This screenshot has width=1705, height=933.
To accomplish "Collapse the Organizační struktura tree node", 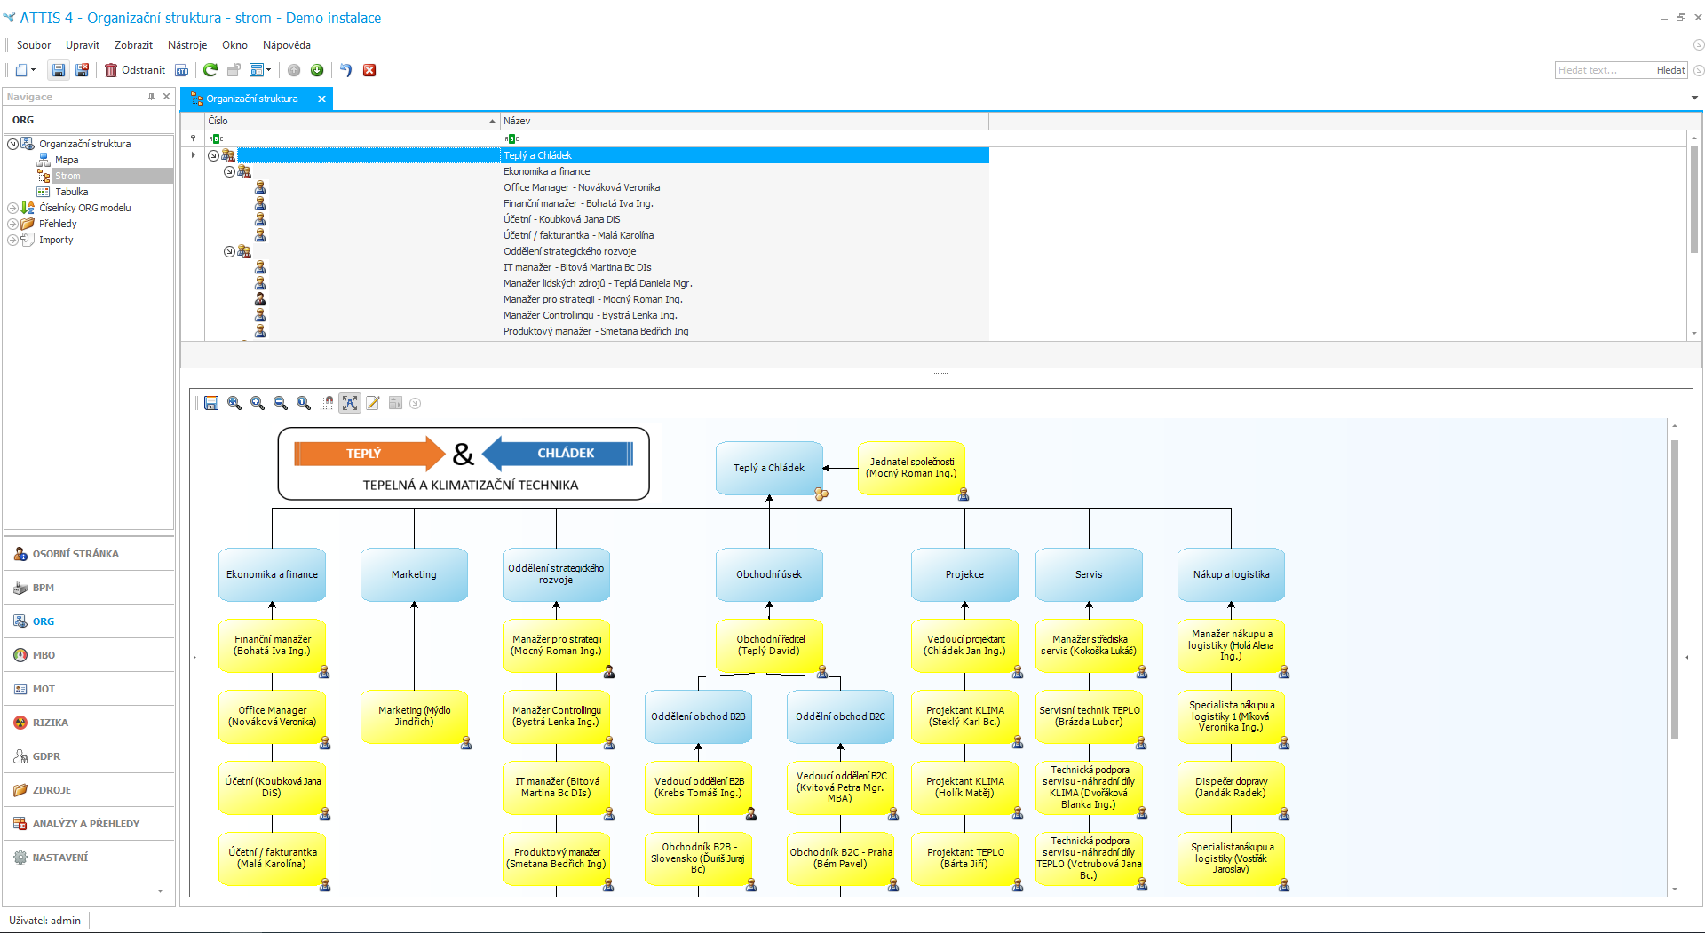I will pyautogui.click(x=12, y=144).
